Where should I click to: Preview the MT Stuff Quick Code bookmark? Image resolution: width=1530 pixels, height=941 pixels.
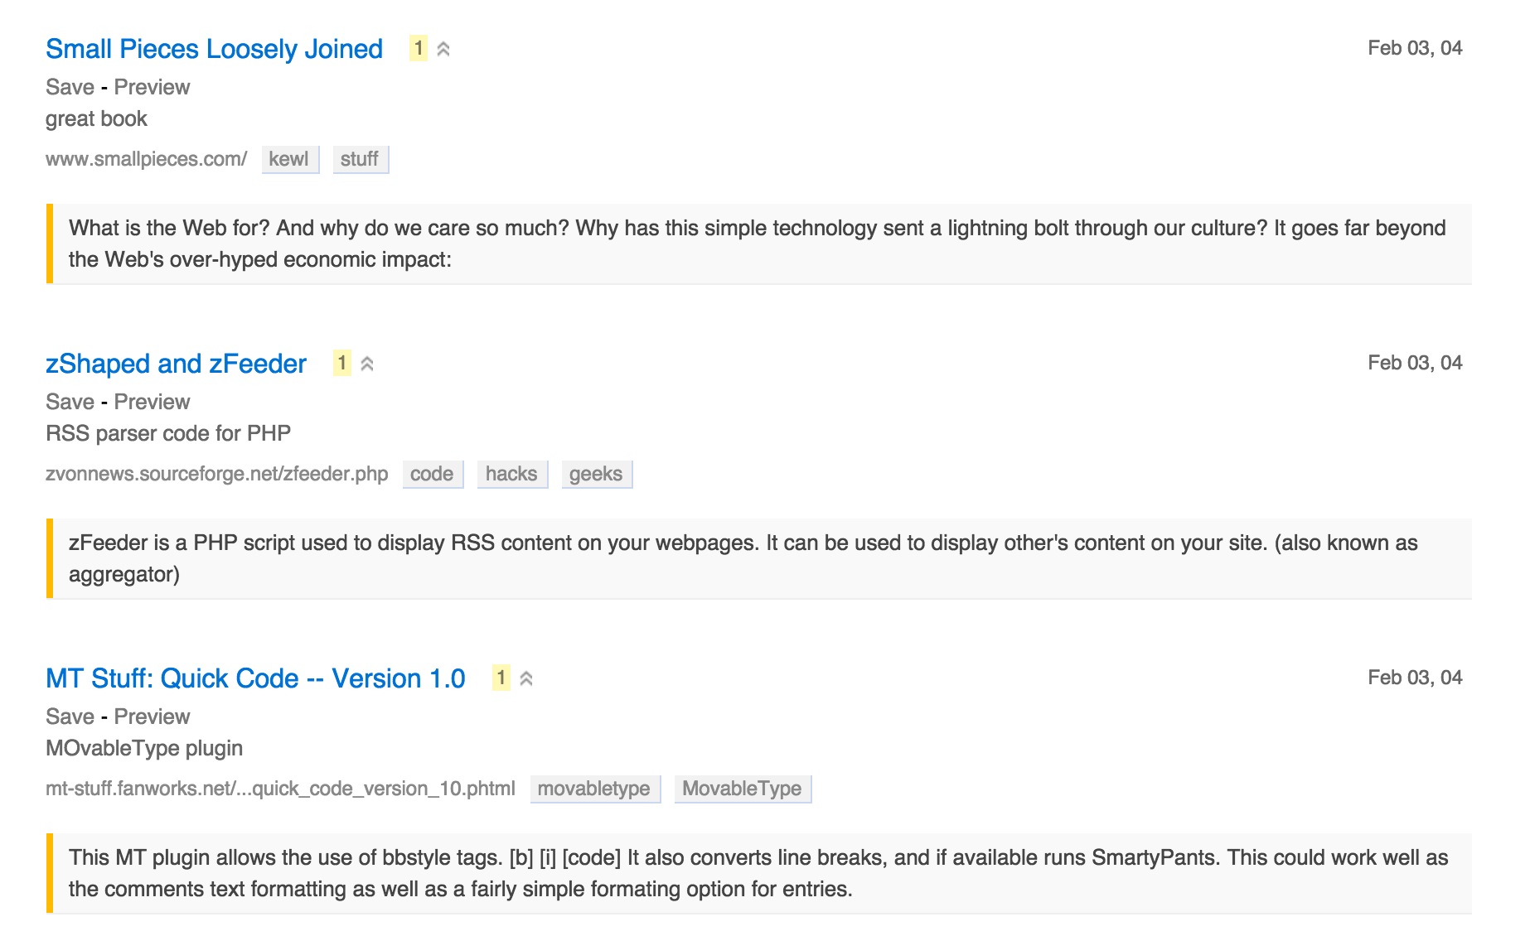[x=152, y=717]
